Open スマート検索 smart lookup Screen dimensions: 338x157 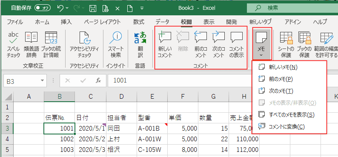pyautogui.click(x=116, y=45)
